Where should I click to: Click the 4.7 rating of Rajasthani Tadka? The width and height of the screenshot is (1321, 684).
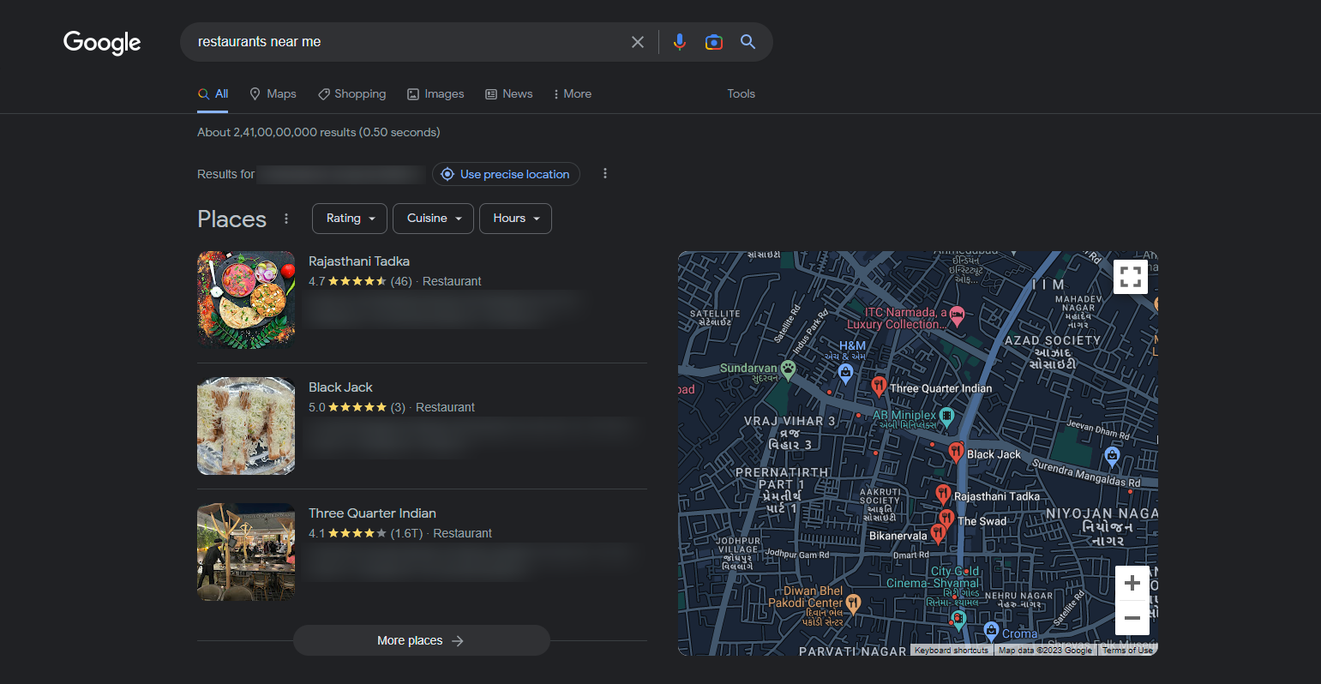tap(316, 281)
